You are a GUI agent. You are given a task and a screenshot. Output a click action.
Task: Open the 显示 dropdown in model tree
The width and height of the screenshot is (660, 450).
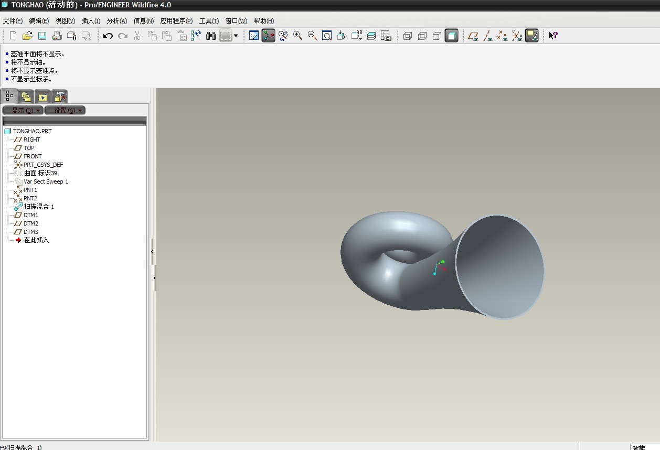[x=23, y=110]
